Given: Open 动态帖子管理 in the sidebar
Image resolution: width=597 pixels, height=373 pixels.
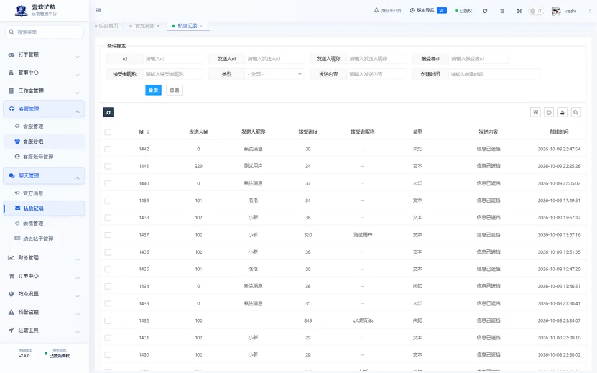Looking at the screenshot, I should coord(44,239).
